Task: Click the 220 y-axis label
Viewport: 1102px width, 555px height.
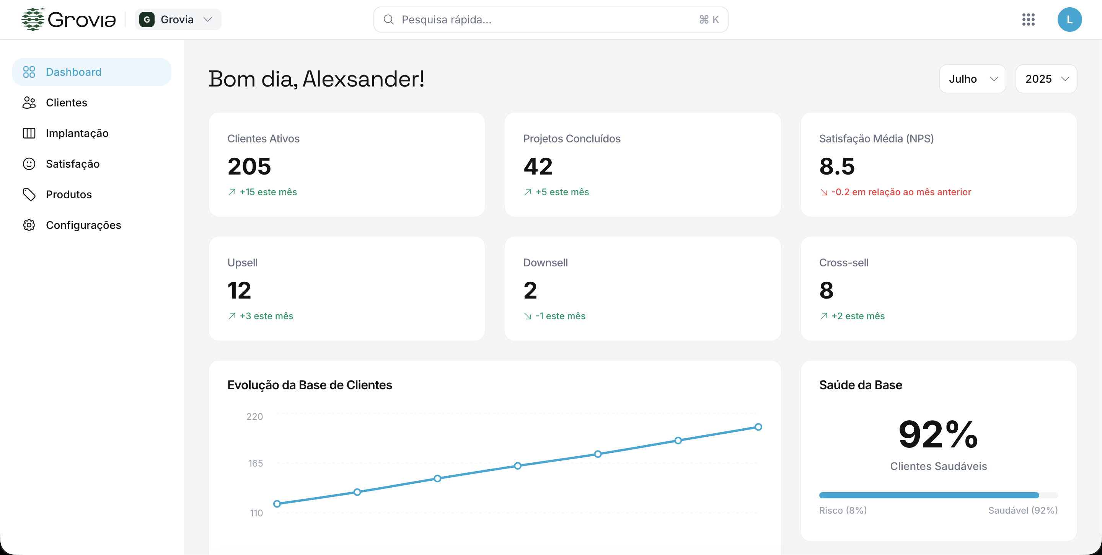Action: [254, 417]
